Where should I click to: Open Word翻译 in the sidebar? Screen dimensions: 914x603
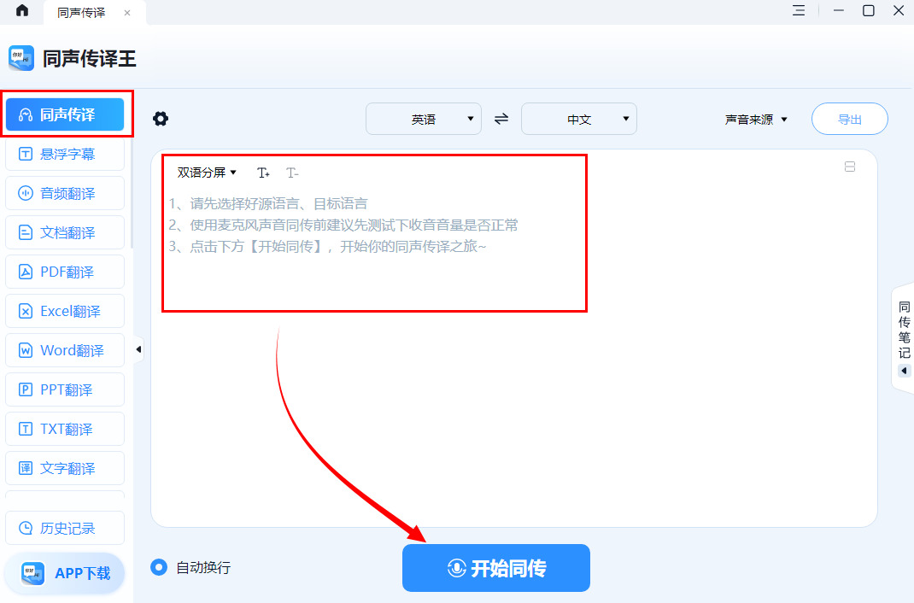[65, 350]
